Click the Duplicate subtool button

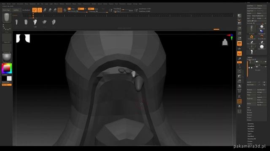click(x=251, y=99)
